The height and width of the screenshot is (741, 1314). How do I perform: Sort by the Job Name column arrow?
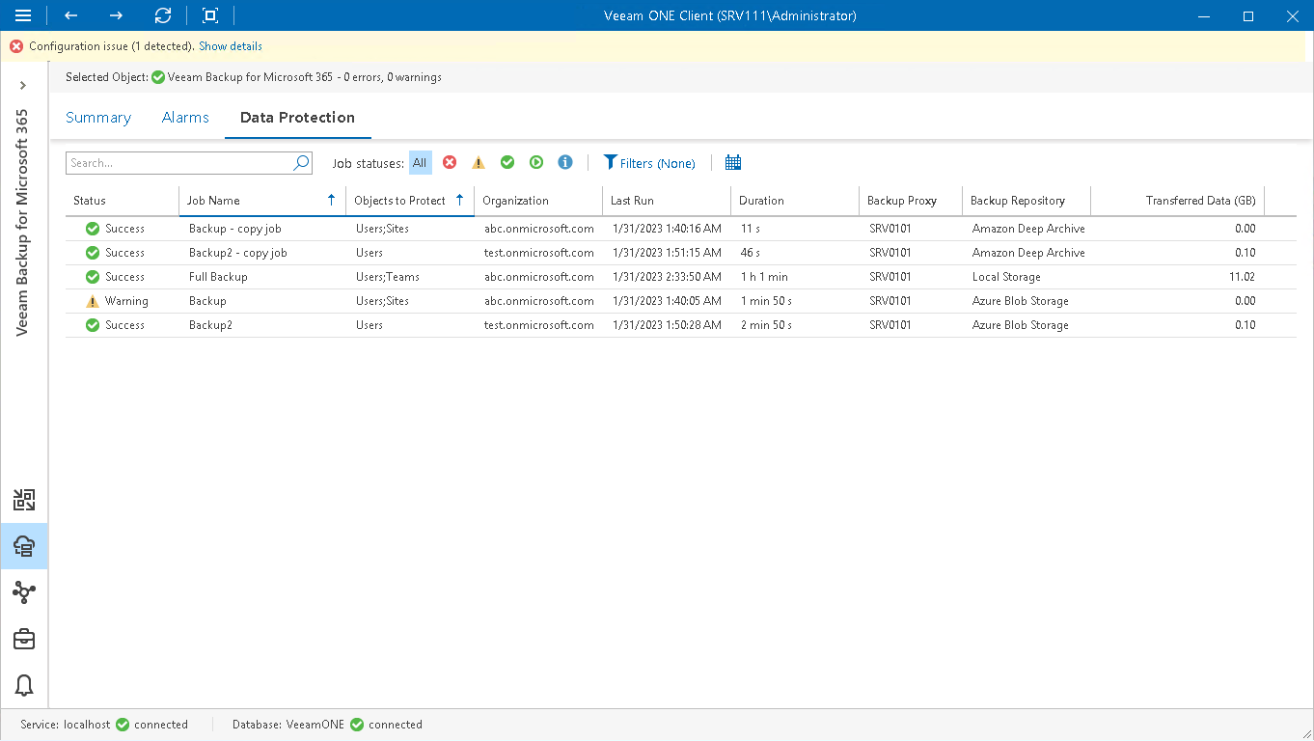tap(332, 200)
